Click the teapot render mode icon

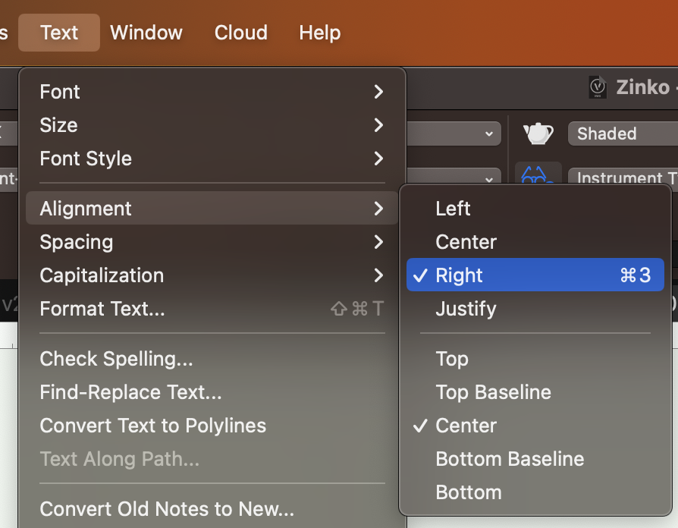pos(538,133)
